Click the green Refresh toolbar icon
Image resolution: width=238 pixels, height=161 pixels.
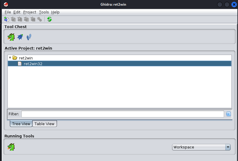click(50, 19)
